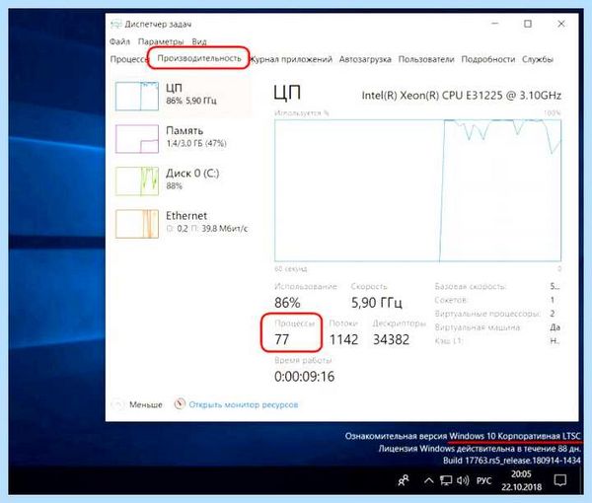
Task: Click the volume speaker tray icon
Action: 463,480
